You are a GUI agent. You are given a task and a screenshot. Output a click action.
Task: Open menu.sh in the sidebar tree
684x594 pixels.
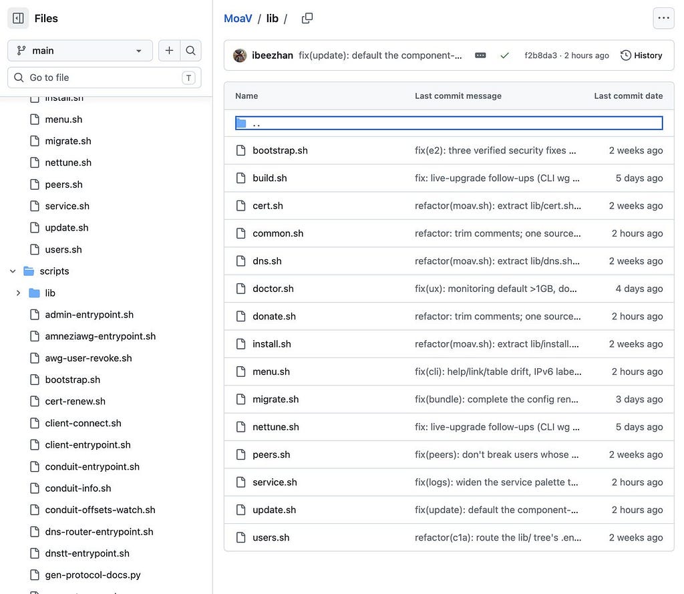[x=63, y=120]
